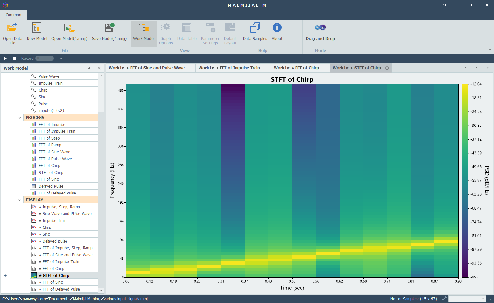Open FFT of Impulse, Step, Ramp display
494x303 pixels.
[64, 248]
